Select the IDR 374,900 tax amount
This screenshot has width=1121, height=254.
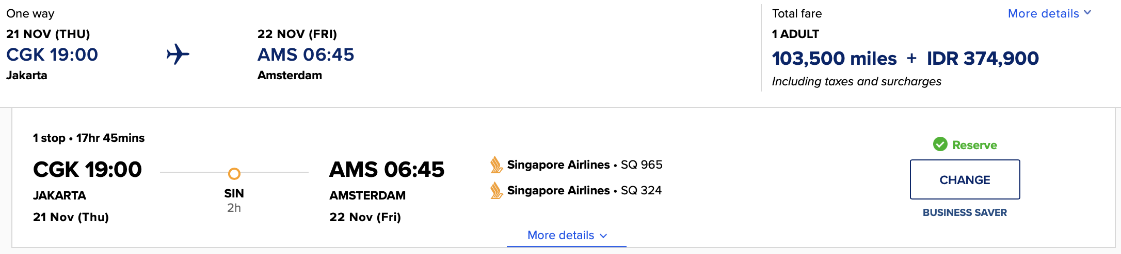(x=983, y=58)
